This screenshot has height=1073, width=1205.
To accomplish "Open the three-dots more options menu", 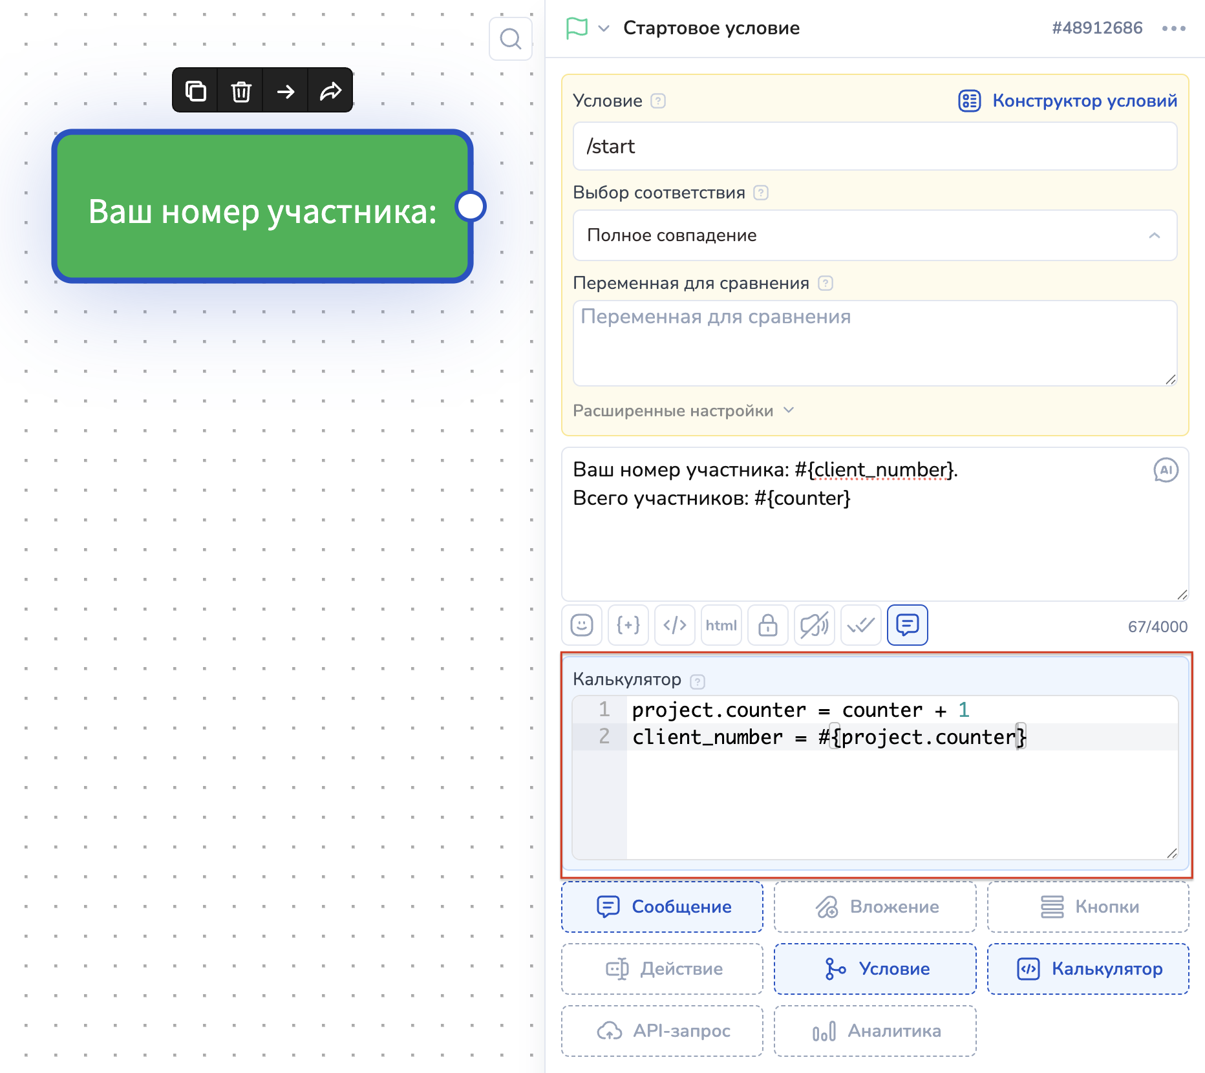I will click(x=1173, y=28).
